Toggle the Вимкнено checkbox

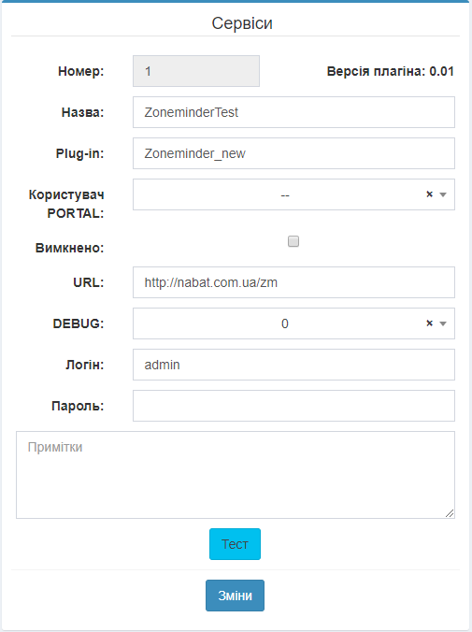pyautogui.click(x=293, y=241)
